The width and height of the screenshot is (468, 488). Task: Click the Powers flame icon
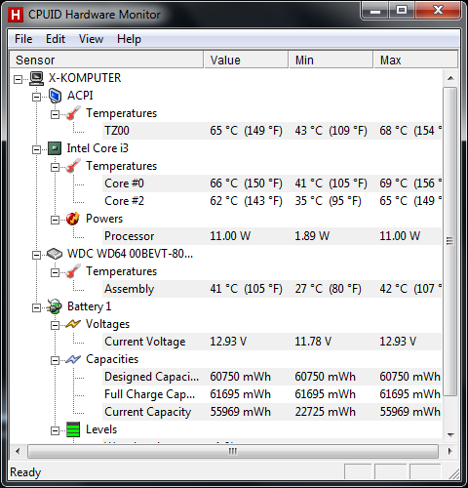pyautogui.click(x=73, y=219)
